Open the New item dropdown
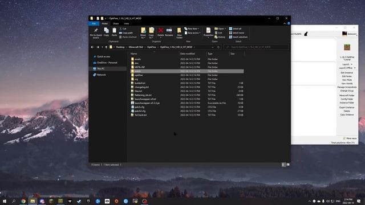The image size is (365, 205). (x=192, y=28)
